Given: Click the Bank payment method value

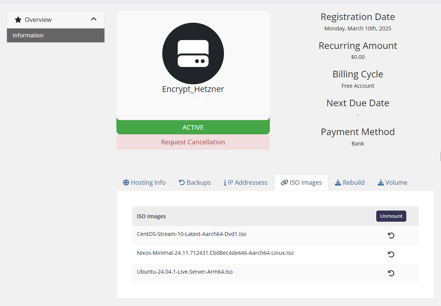Looking at the screenshot, I should pyautogui.click(x=358, y=144).
